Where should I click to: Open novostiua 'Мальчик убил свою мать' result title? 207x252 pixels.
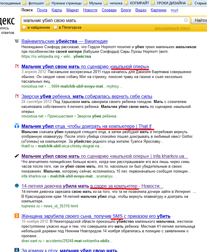point(85,66)
